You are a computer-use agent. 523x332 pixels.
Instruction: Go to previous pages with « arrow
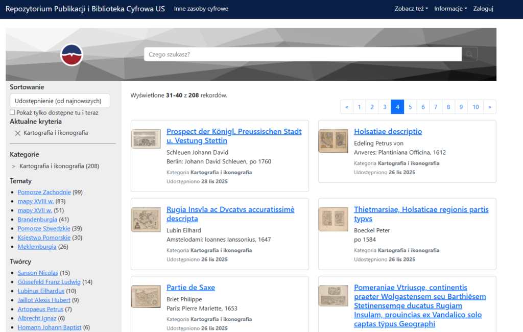[x=347, y=107]
